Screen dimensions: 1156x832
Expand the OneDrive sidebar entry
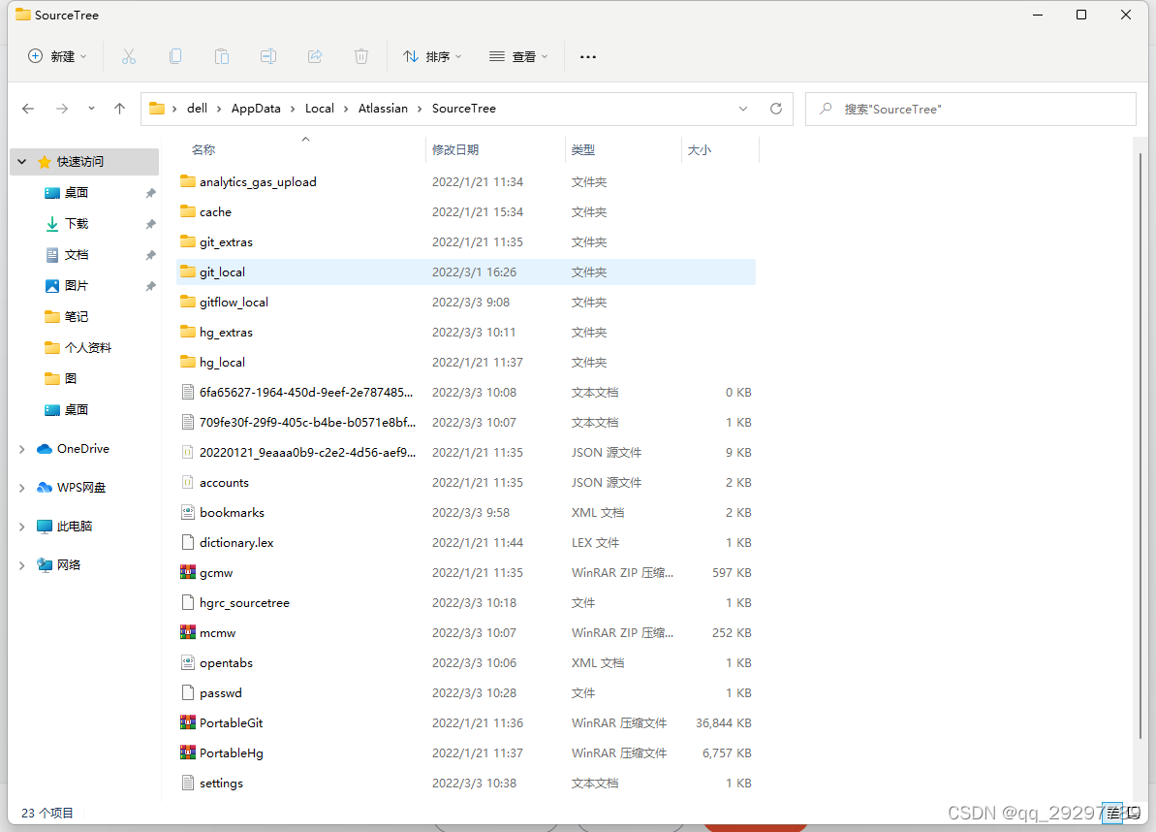21,448
